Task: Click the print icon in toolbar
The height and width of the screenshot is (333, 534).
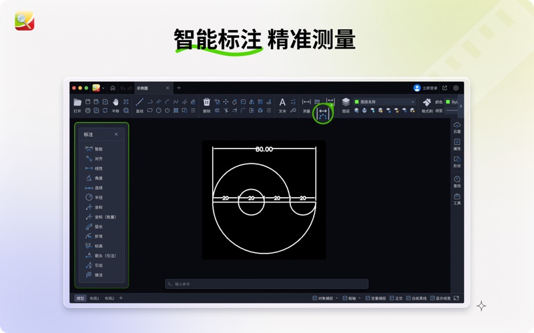Action: (x=88, y=111)
